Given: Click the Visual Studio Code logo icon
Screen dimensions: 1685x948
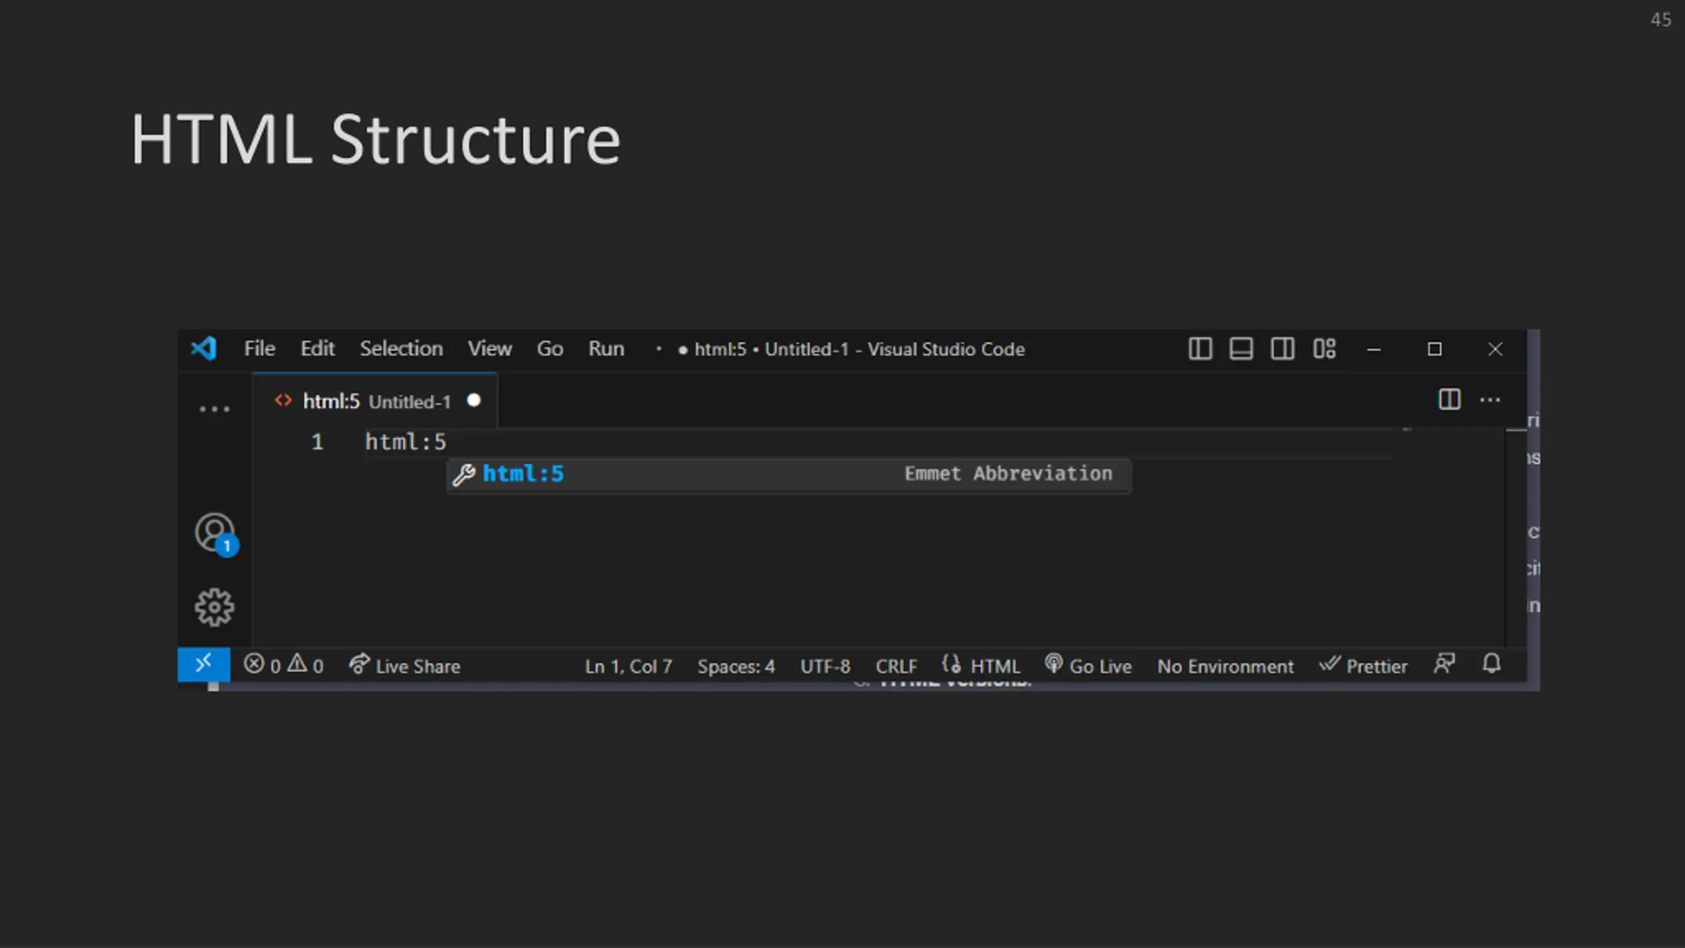Looking at the screenshot, I should [x=204, y=349].
